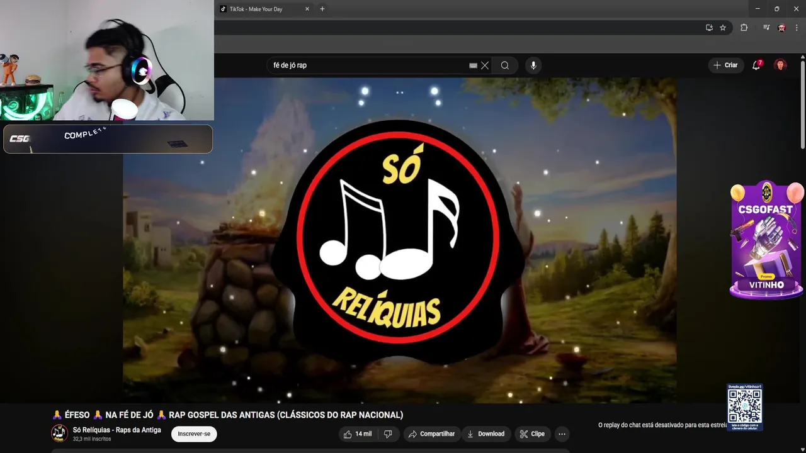Subscribe with Inscrever-se button

(194, 434)
